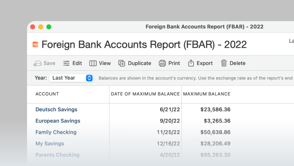Select the 6/21/22 date cell
Viewport: 294px width, 166px height.
click(x=170, y=109)
